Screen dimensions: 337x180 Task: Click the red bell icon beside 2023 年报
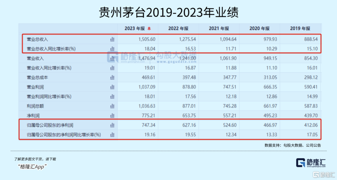point(149,29)
